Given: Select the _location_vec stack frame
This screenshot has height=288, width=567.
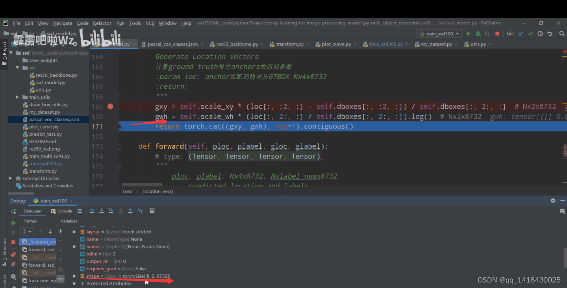Looking at the screenshot, I should coord(37,242).
